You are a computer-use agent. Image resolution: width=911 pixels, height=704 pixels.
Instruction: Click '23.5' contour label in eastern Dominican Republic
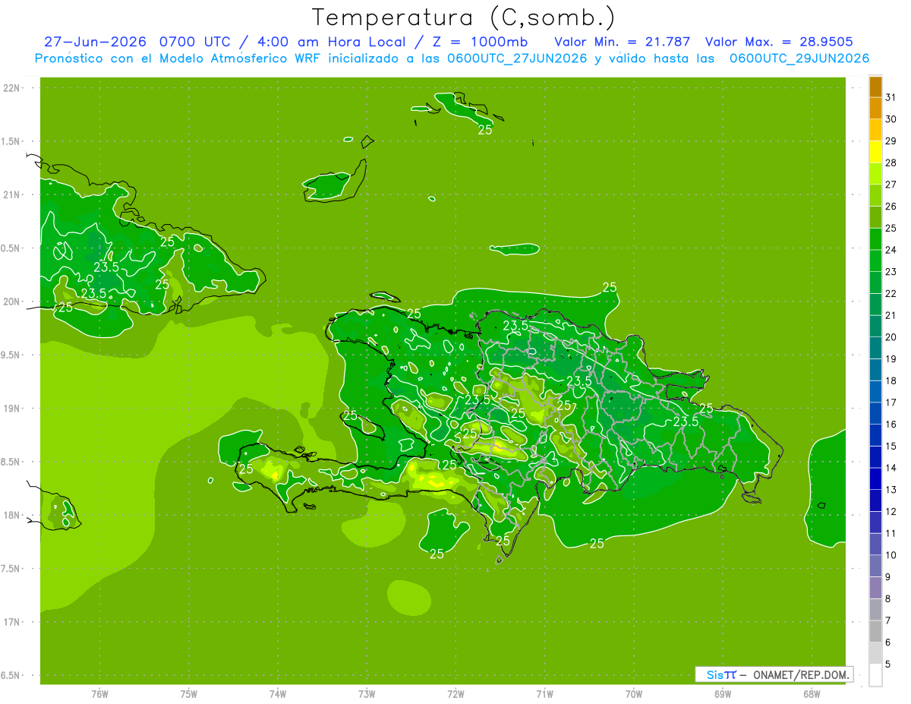click(x=686, y=421)
